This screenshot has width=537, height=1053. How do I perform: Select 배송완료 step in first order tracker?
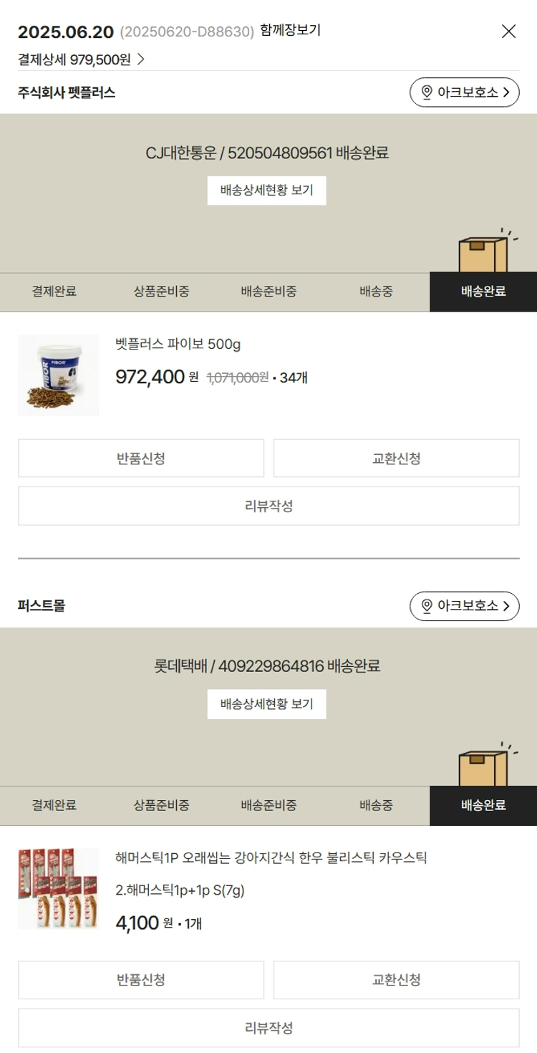(x=483, y=292)
